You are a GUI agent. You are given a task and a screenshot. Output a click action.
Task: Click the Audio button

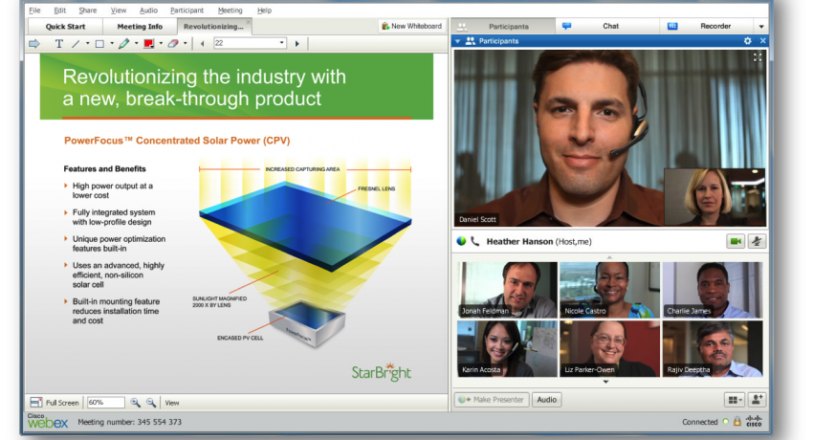(x=546, y=400)
